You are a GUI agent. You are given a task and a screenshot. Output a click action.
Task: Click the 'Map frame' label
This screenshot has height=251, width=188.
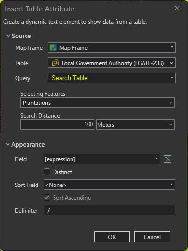[29, 48]
